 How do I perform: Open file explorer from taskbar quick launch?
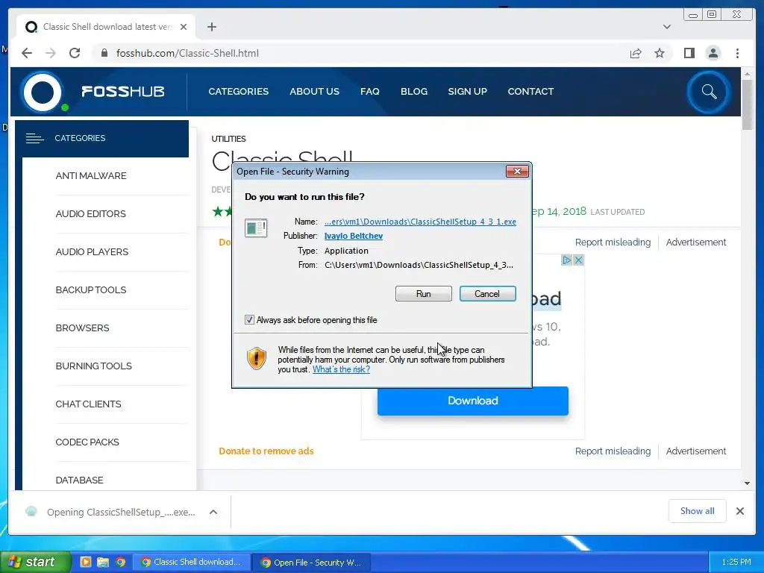click(103, 563)
